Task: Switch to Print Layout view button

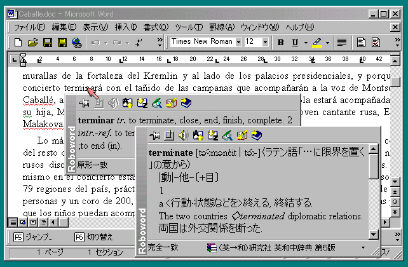Action: [x=33, y=222]
